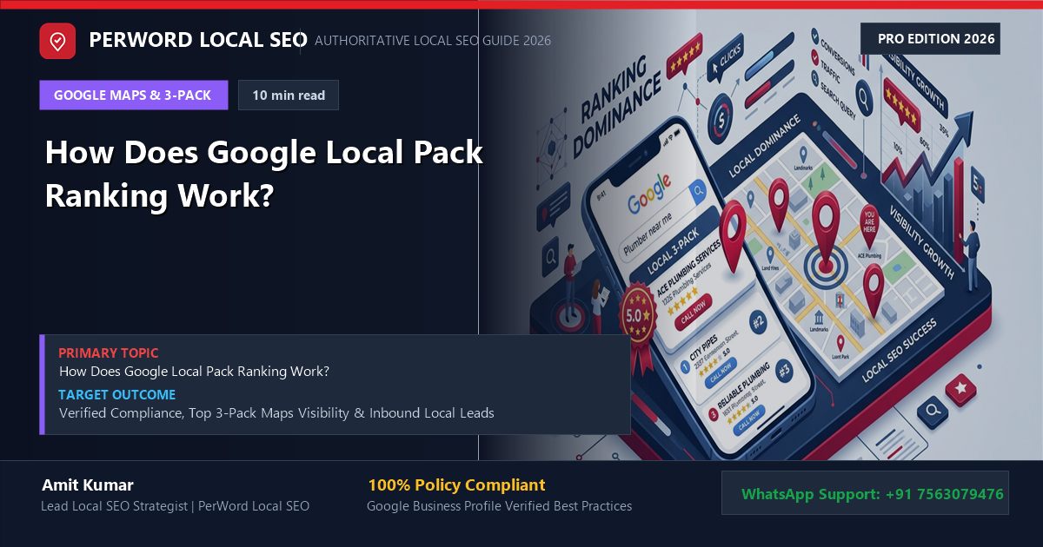Select the GOOGLE MAPS & 3-PACK tag
This screenshot has width=1043, height=547.
133,96
